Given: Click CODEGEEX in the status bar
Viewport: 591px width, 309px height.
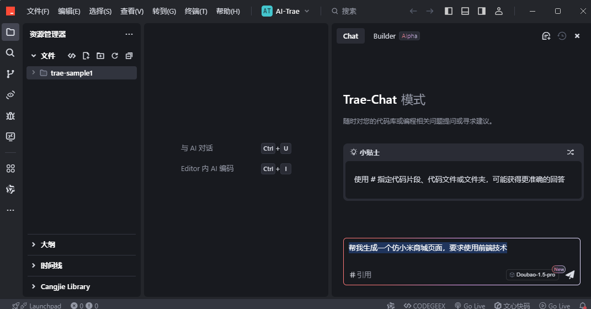Looking at the screenshot, I should pos(424,306).
